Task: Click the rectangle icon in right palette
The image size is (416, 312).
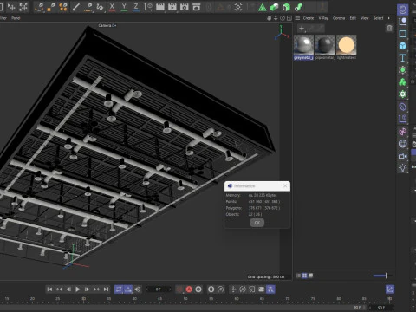Action: [403, 34]
